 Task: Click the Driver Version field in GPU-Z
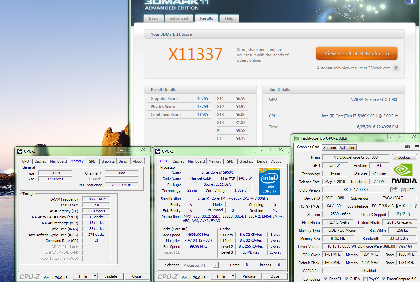point(369,247)
